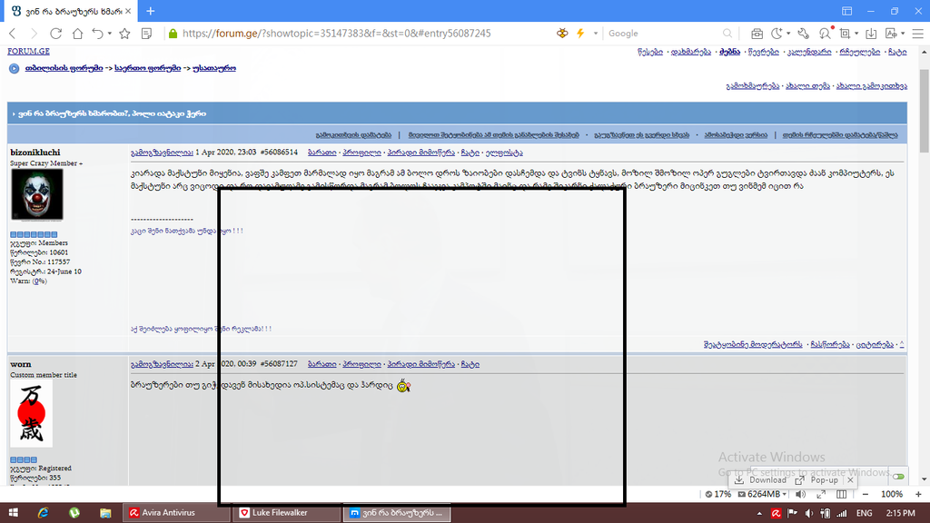Open the reading mode page icon
The image size is (930, 523).
tap(146, 34)
